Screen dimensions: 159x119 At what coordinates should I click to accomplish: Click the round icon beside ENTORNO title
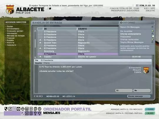121,23
